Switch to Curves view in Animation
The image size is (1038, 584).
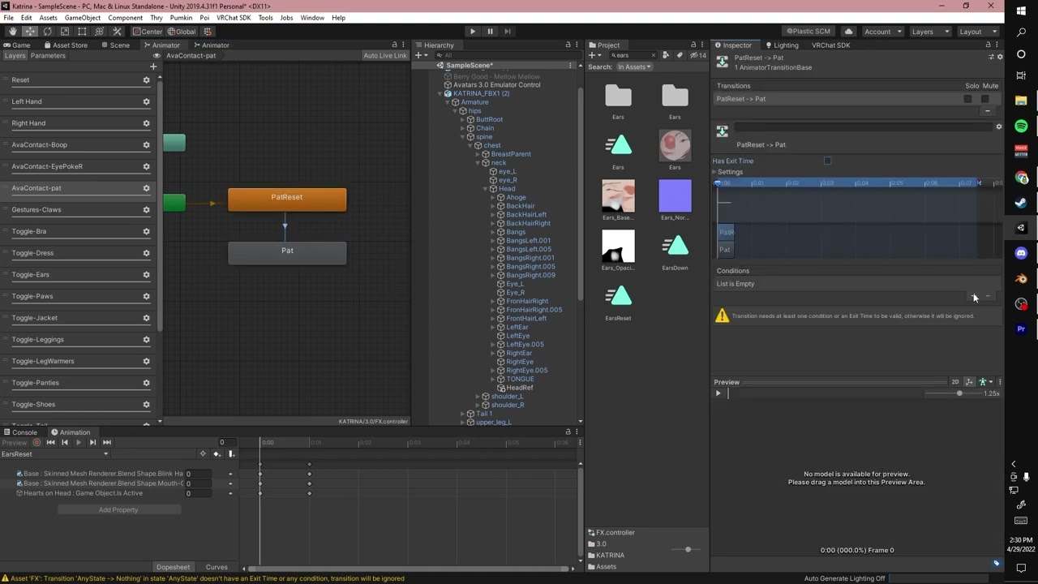217,567
